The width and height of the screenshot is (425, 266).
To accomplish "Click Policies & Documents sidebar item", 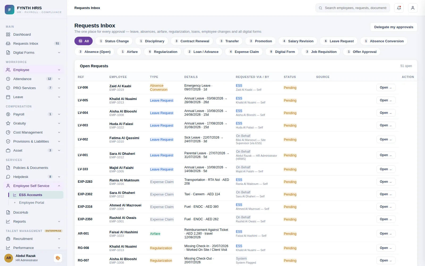I will [x=33, y=168].
